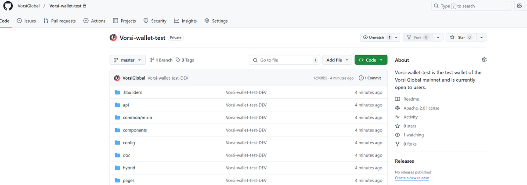The height and width of the screenshot is (185, 527).
Task: Click the Readme link in About
Action: coord(411,99)
